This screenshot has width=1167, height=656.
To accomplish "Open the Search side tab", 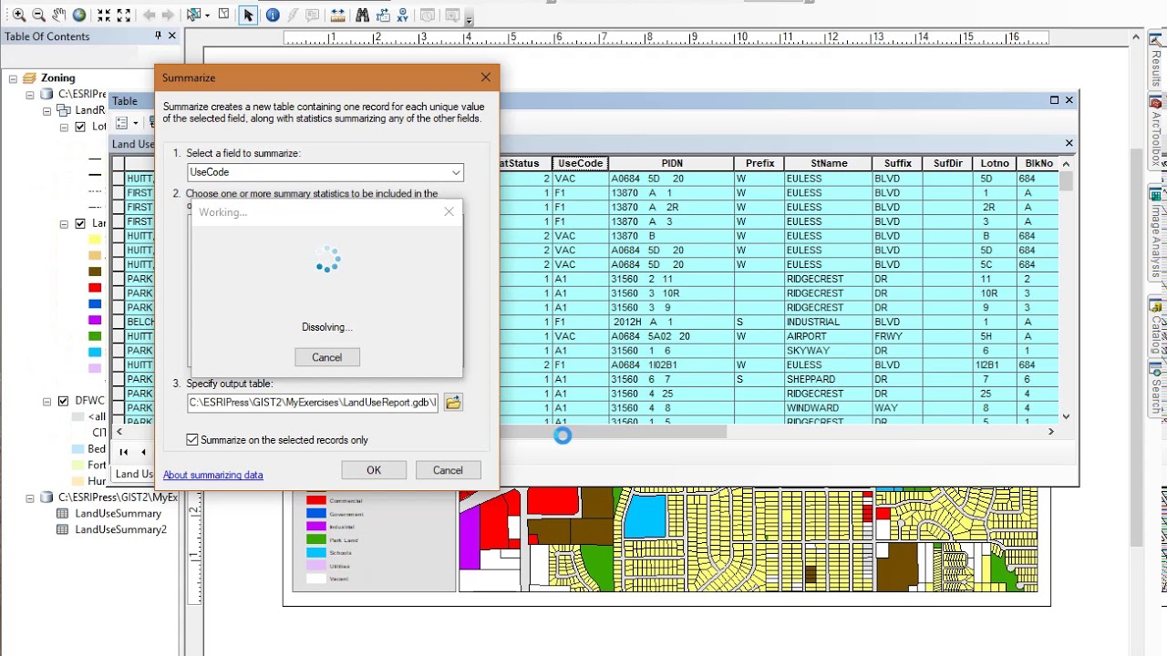I will [1156, 390].
